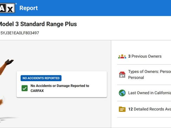171x128 pixels.
Task: Click the number 3 beside Previous Owners
Action: [129, 56]
